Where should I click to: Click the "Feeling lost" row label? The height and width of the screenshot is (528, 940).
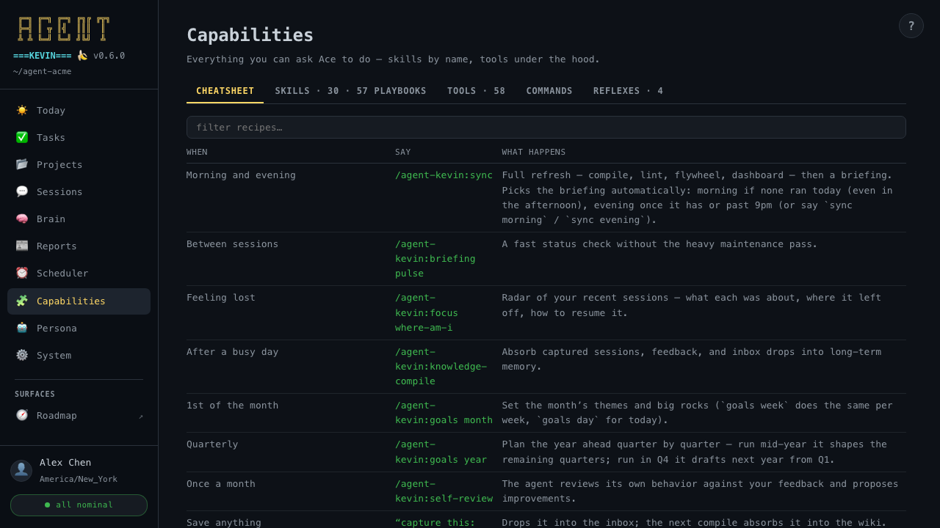pos(221,298)
